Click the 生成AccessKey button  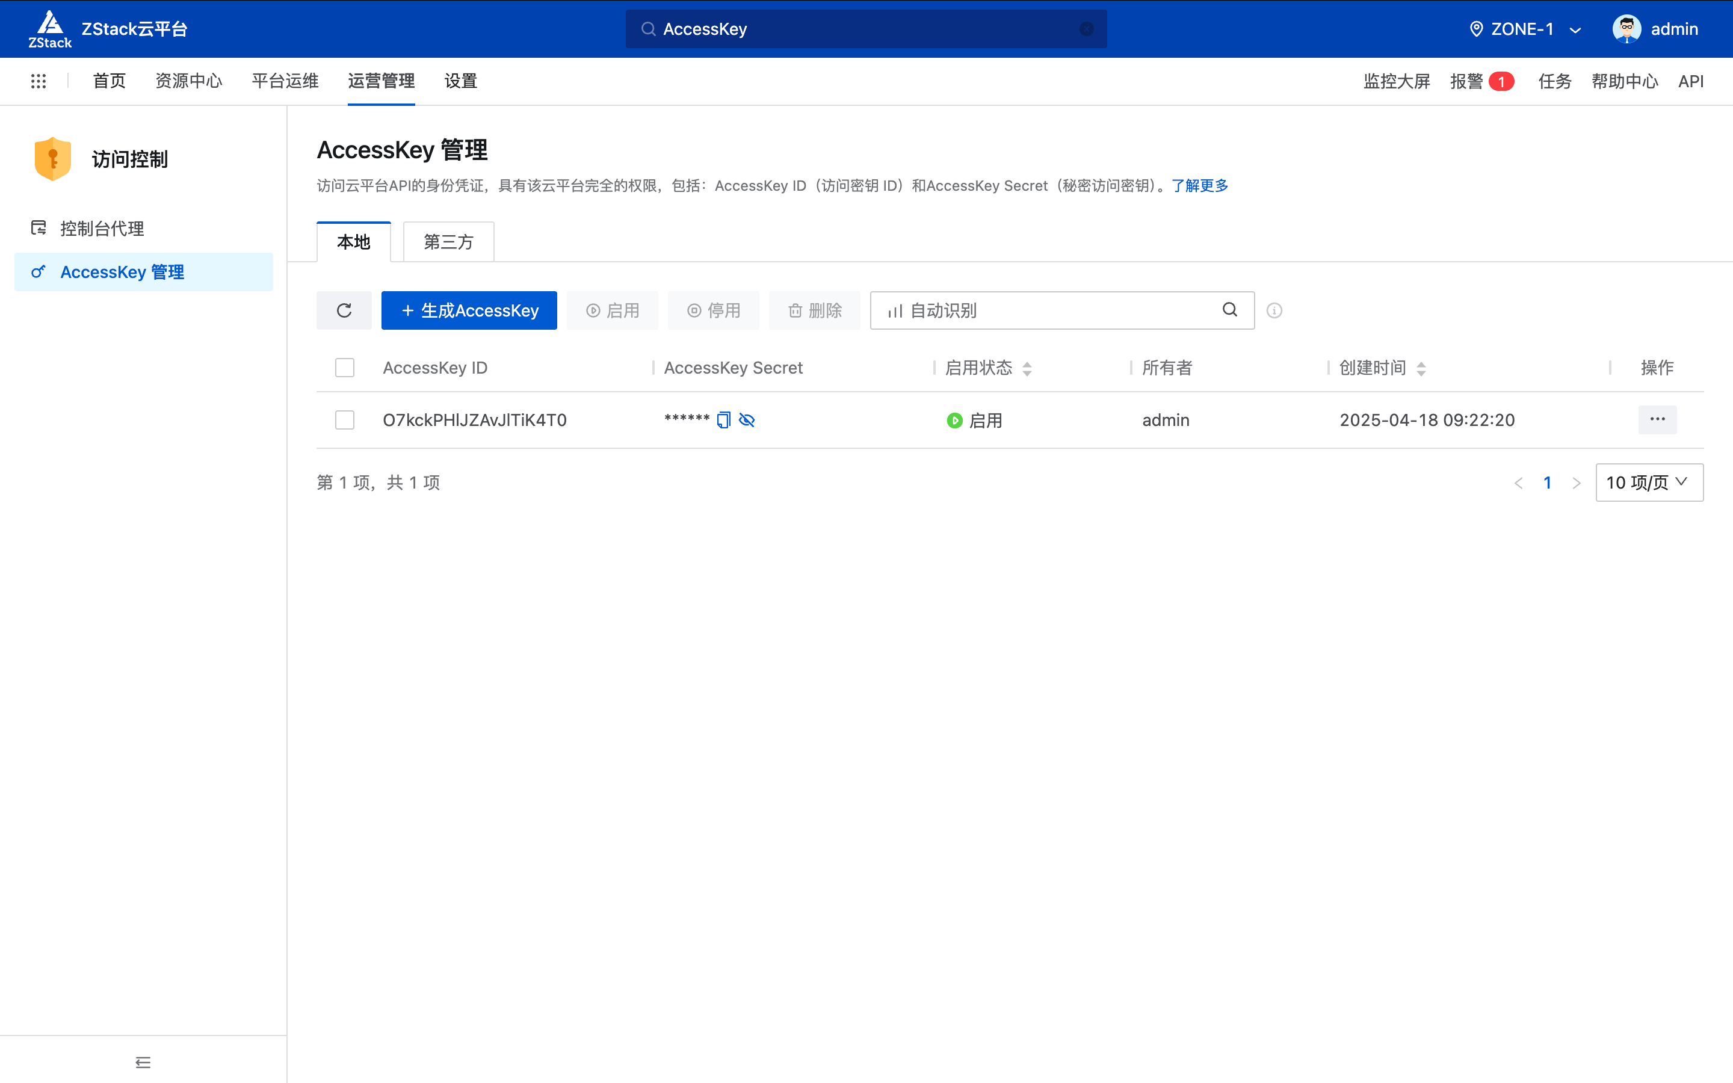tap(469, 309)
